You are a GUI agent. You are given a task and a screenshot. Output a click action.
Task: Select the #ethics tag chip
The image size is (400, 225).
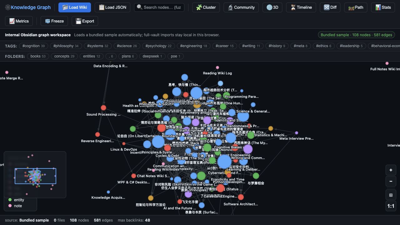(323, 46)
